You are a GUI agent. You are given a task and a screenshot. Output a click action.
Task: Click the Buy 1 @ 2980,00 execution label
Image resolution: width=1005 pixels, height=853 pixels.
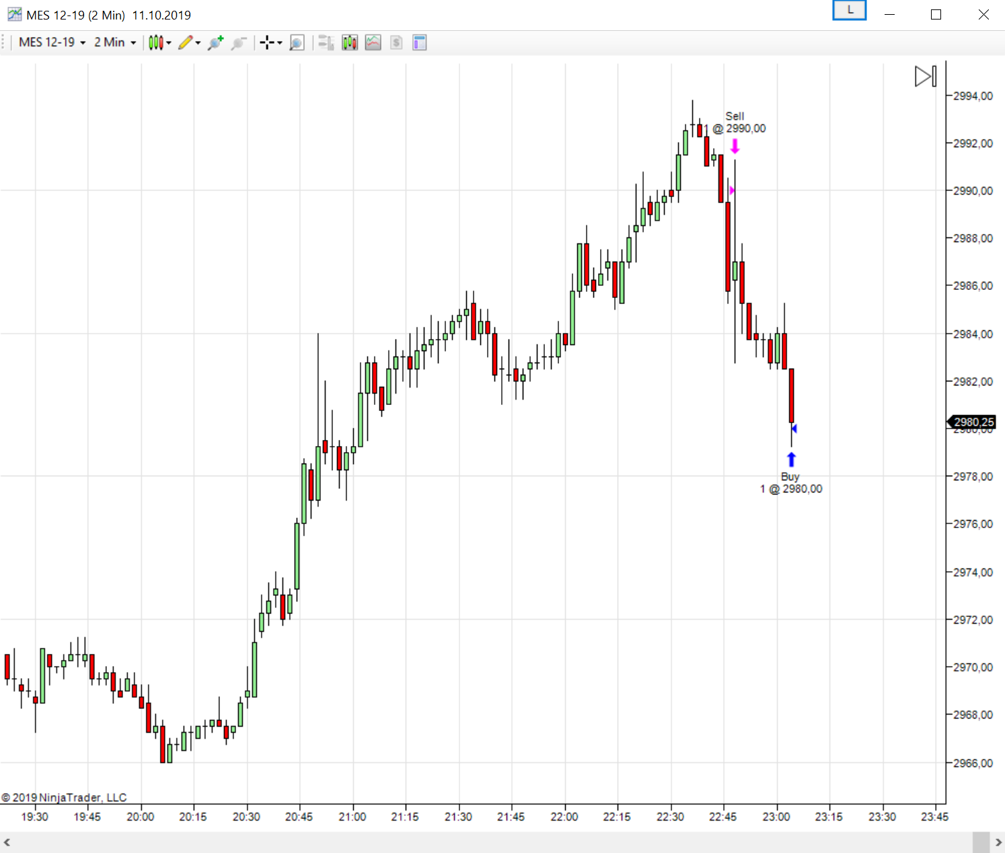pyautogui.click(x=791, y=483)
